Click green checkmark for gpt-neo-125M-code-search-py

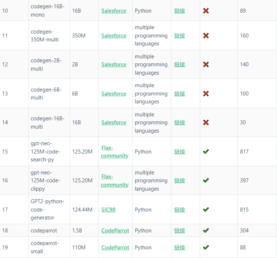click(206, 151)
